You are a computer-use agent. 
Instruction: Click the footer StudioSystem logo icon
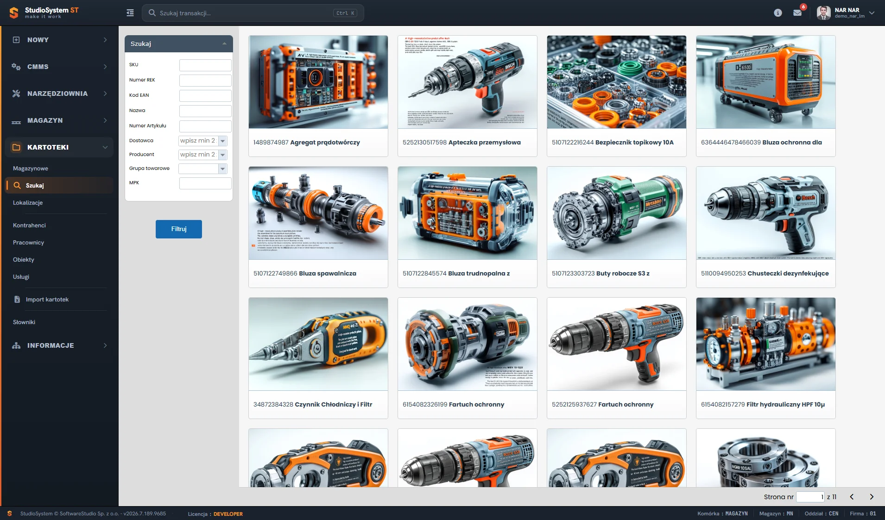pos(10,514)
